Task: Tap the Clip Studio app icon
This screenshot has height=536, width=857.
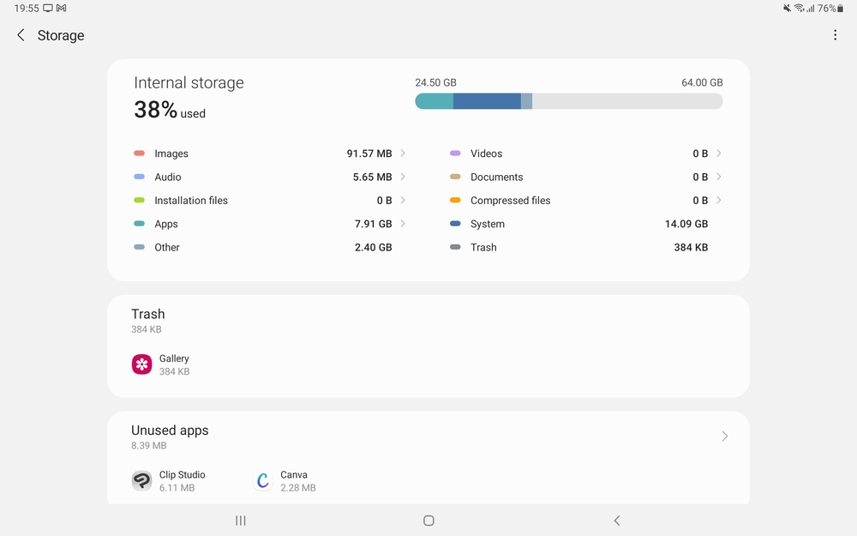Action: [x=142, y=481]
